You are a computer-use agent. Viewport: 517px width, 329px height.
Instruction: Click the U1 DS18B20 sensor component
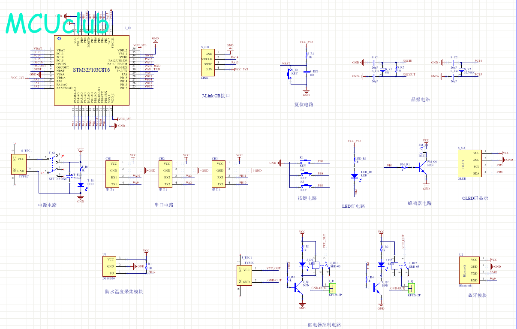(111, 266)
